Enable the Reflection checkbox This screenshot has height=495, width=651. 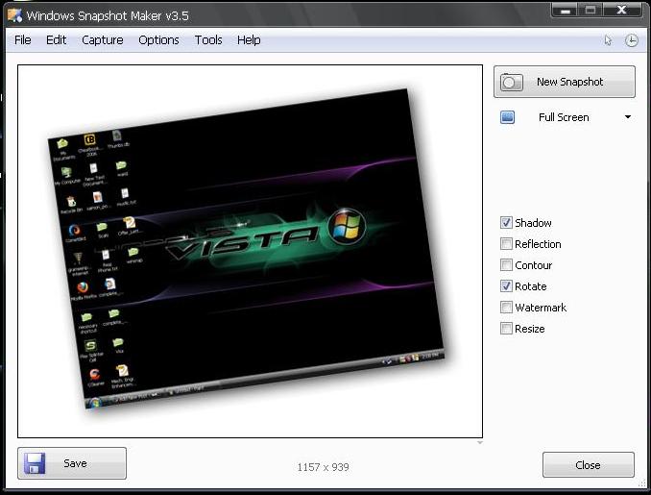tap(506, 243)
